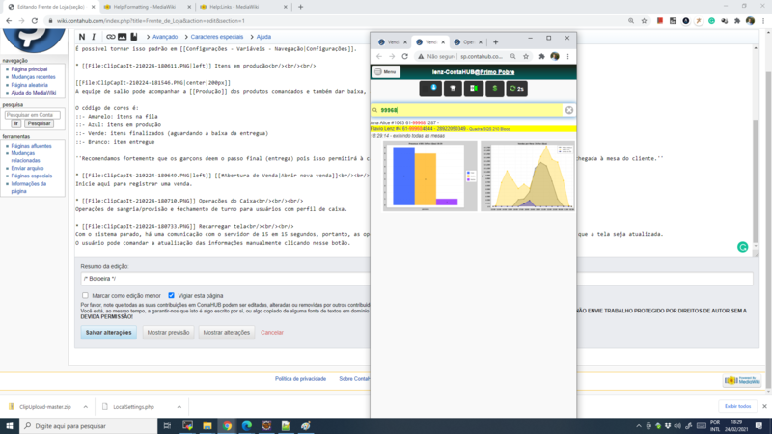Click the Cancelar link
The height and width of the screenshot is (434, 772).
pyautogui.click(x=272, y=332)
